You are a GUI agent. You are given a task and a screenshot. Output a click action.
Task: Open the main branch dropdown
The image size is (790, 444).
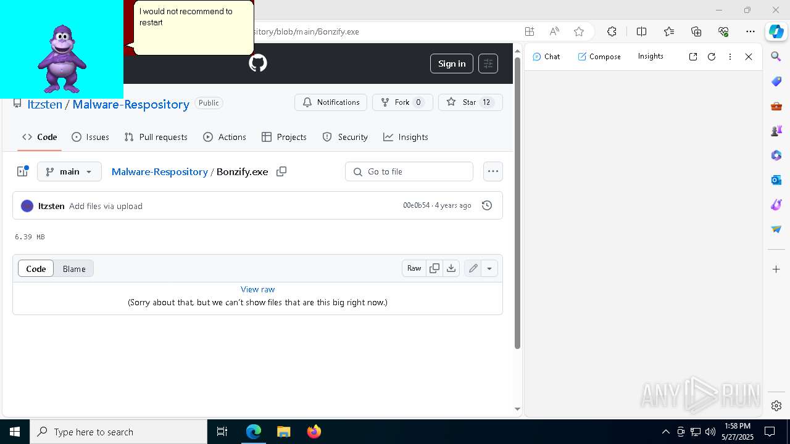click(x=69, y=171)
